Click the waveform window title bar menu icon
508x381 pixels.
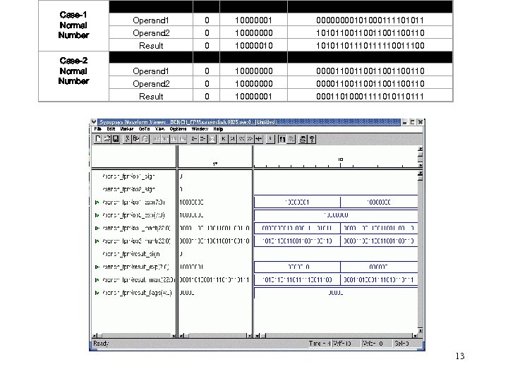(94, 122)
